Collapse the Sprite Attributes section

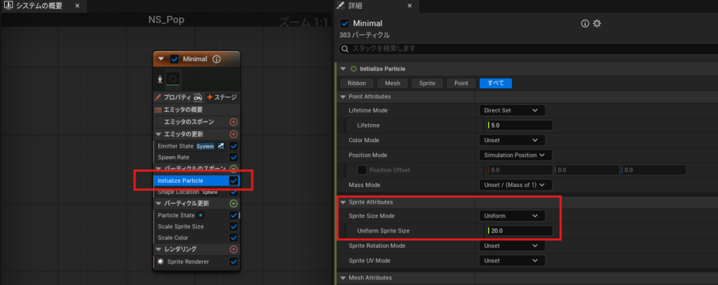[x=342, y=202]
